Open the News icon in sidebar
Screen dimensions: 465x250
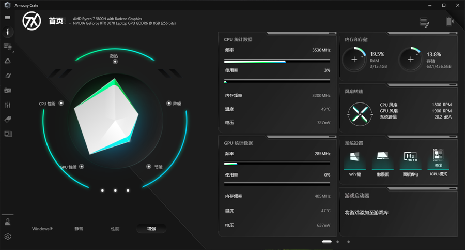click(8, 134)
